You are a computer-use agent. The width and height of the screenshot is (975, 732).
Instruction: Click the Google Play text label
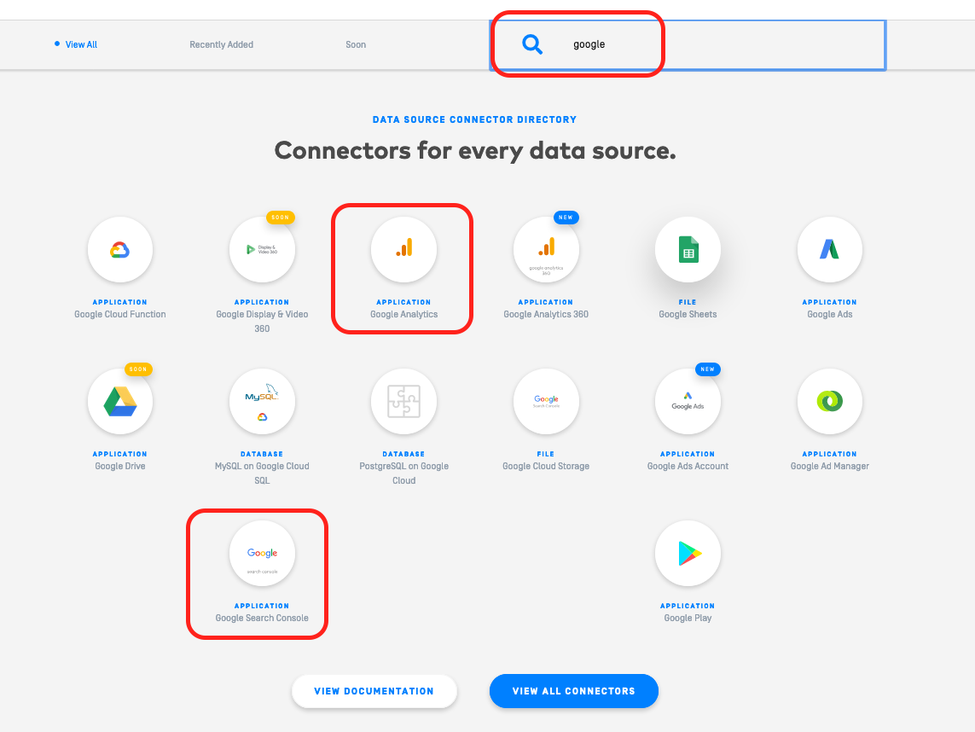(688, 618)
